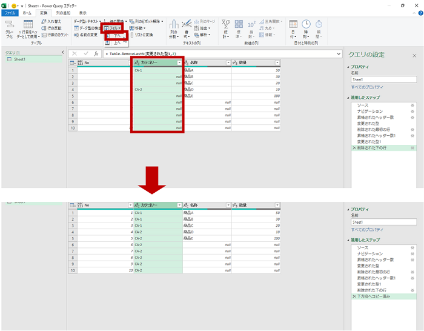Open the フィル dropdown in ribbon

click(x=114, y=28)
